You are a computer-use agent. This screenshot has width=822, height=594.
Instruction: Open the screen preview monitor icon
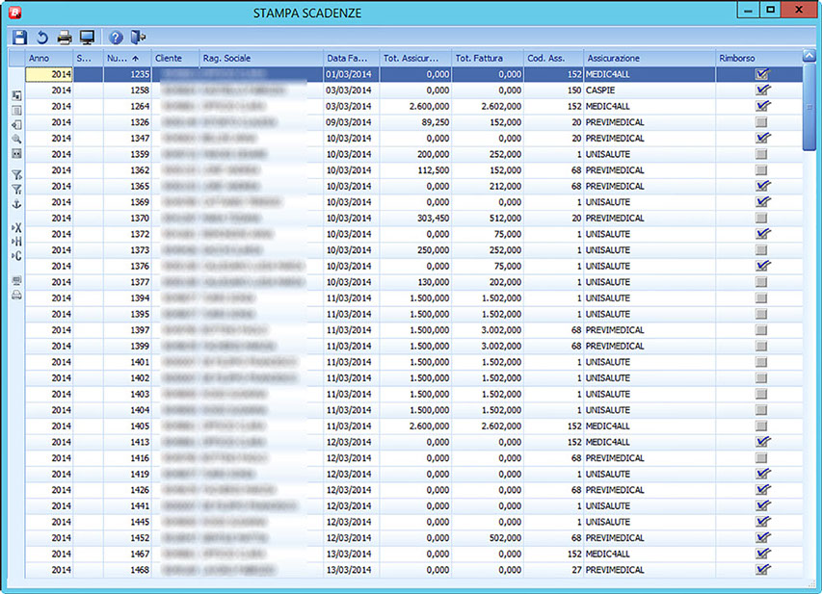tap(88, 38)
